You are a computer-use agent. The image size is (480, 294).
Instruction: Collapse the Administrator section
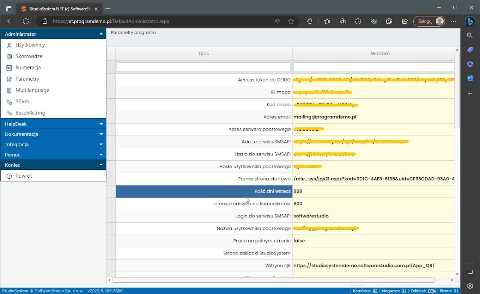(x=53, y=34)
